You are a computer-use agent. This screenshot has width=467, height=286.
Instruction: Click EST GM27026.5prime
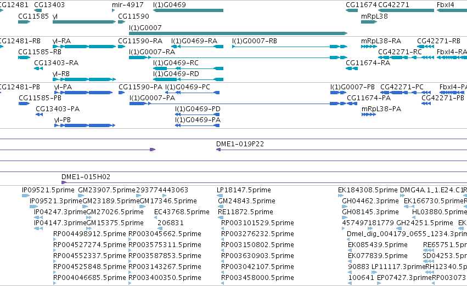click(115, 212)
